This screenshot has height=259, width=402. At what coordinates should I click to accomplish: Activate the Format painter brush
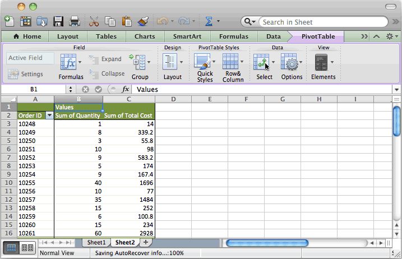(x=143, y=21)
